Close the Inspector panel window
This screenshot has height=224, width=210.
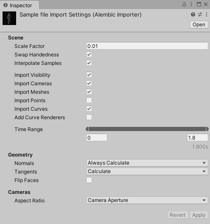pos(206,4)
